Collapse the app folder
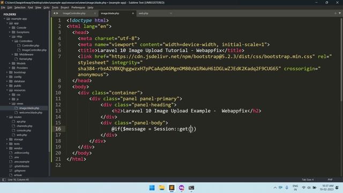 7,23
